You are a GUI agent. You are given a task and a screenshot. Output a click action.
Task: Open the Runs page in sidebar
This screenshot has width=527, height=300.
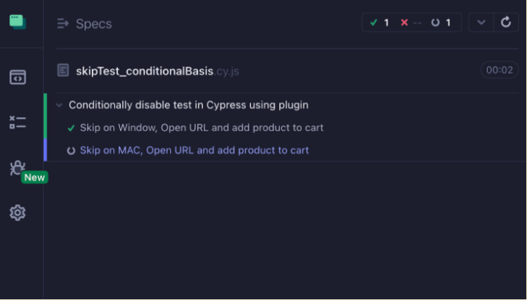18,123
